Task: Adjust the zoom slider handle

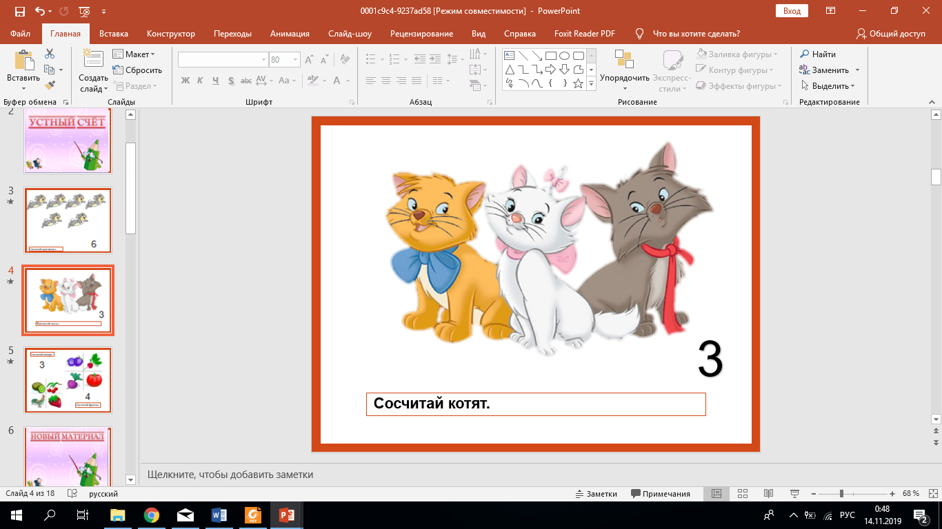Action: [841, 494]
